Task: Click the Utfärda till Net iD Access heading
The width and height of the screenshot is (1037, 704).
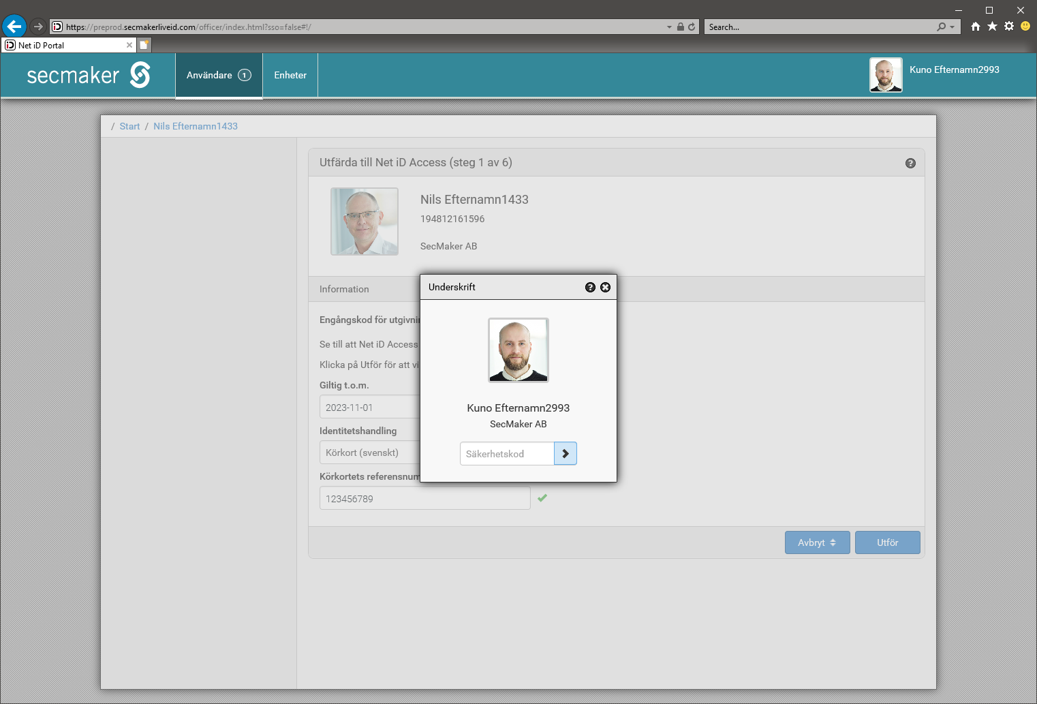Action: (416, 162)
